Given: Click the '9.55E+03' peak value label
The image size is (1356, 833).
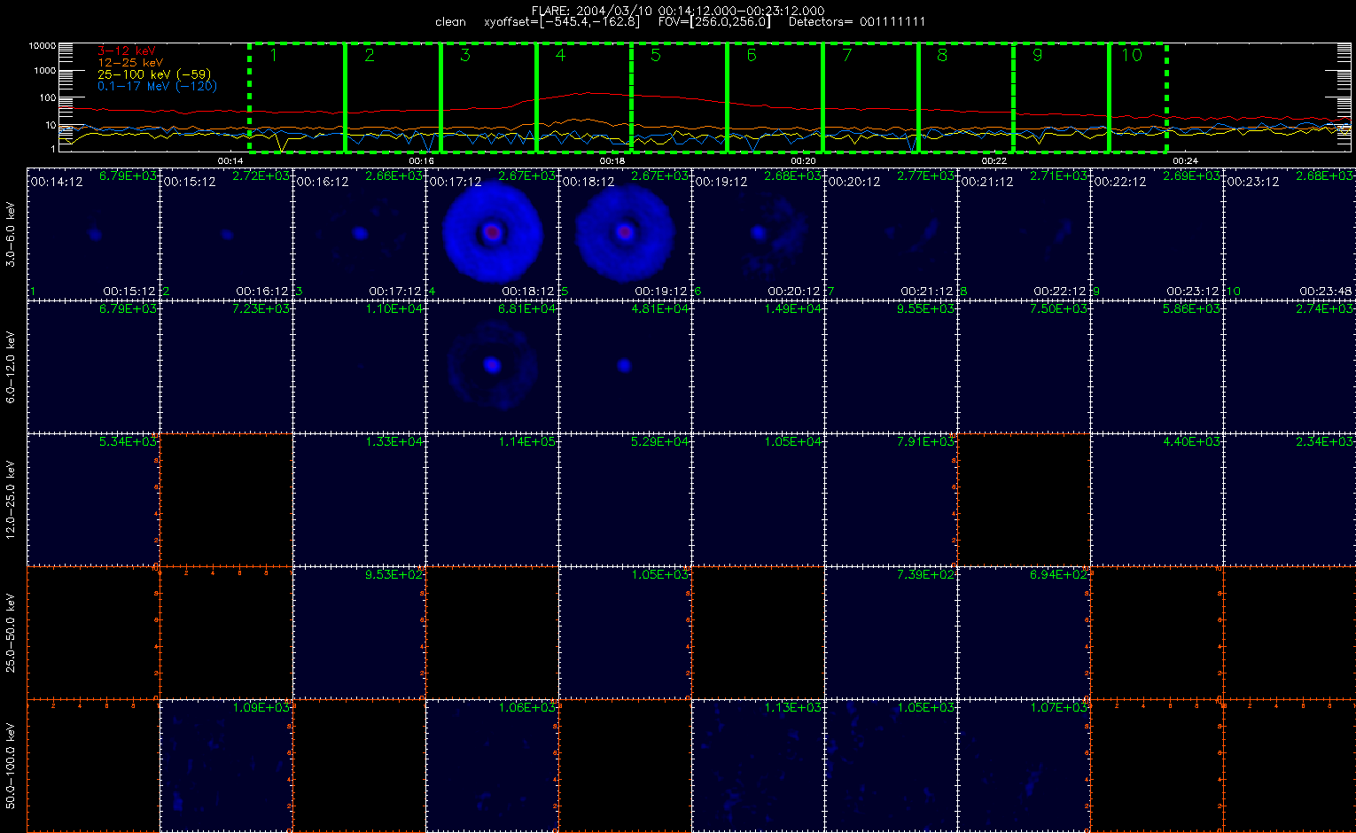Looking at the screenshot, I should click(x=926, y=308).
